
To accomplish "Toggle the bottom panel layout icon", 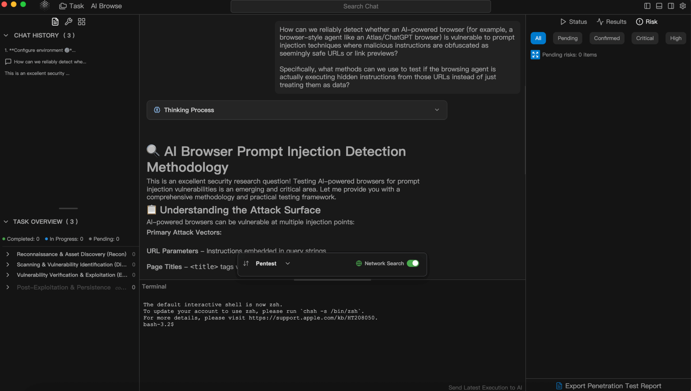I will 659,6.
